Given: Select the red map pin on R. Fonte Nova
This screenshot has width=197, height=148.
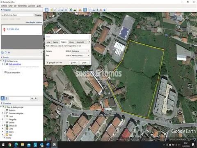Looking at the screenshot, I should [103, 109].
